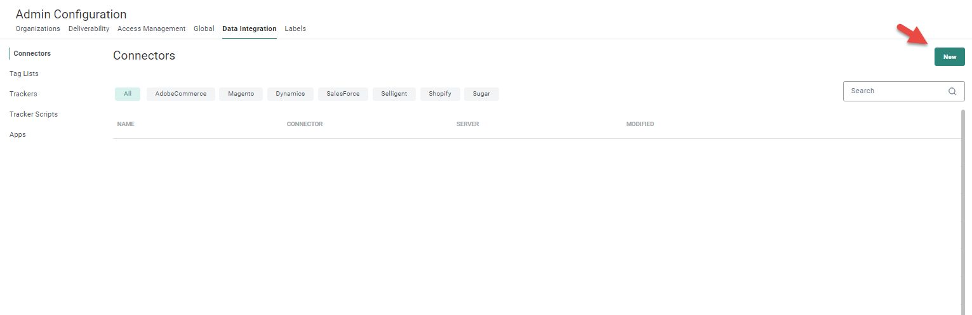This screenshot has height=315, width=972.
Task: Open the Organizations tab
Action: point(37,29)
